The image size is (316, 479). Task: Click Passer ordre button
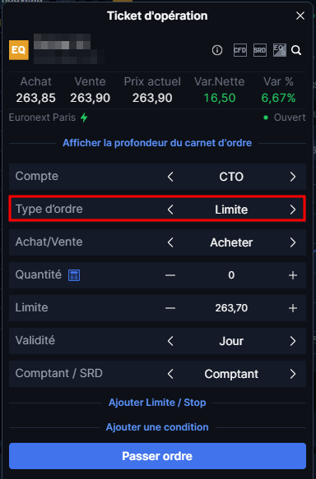[x=157, y=456]
